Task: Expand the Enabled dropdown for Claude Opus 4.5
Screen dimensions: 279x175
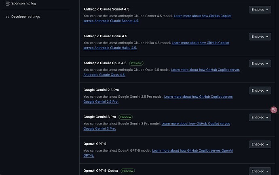Action: tap(260, 63)
